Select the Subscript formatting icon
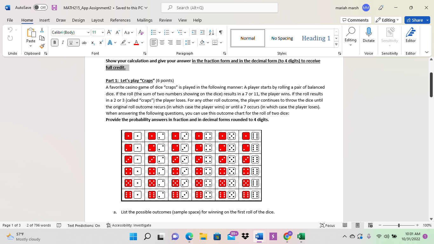434x244 pixels. (x=92, y=42)
